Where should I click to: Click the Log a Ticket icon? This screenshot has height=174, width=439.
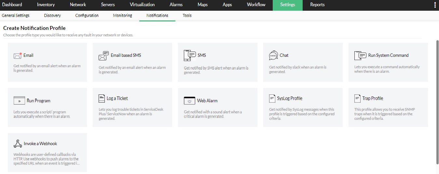click(x=102, y=98)
